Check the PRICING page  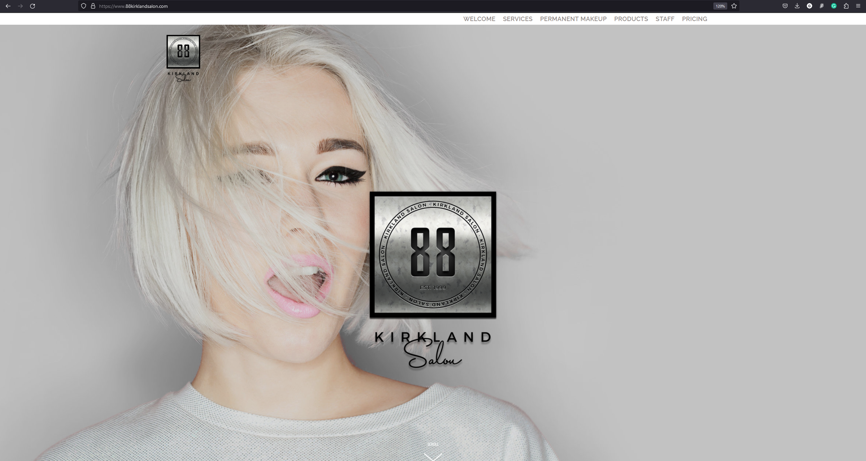pos(695,19)
